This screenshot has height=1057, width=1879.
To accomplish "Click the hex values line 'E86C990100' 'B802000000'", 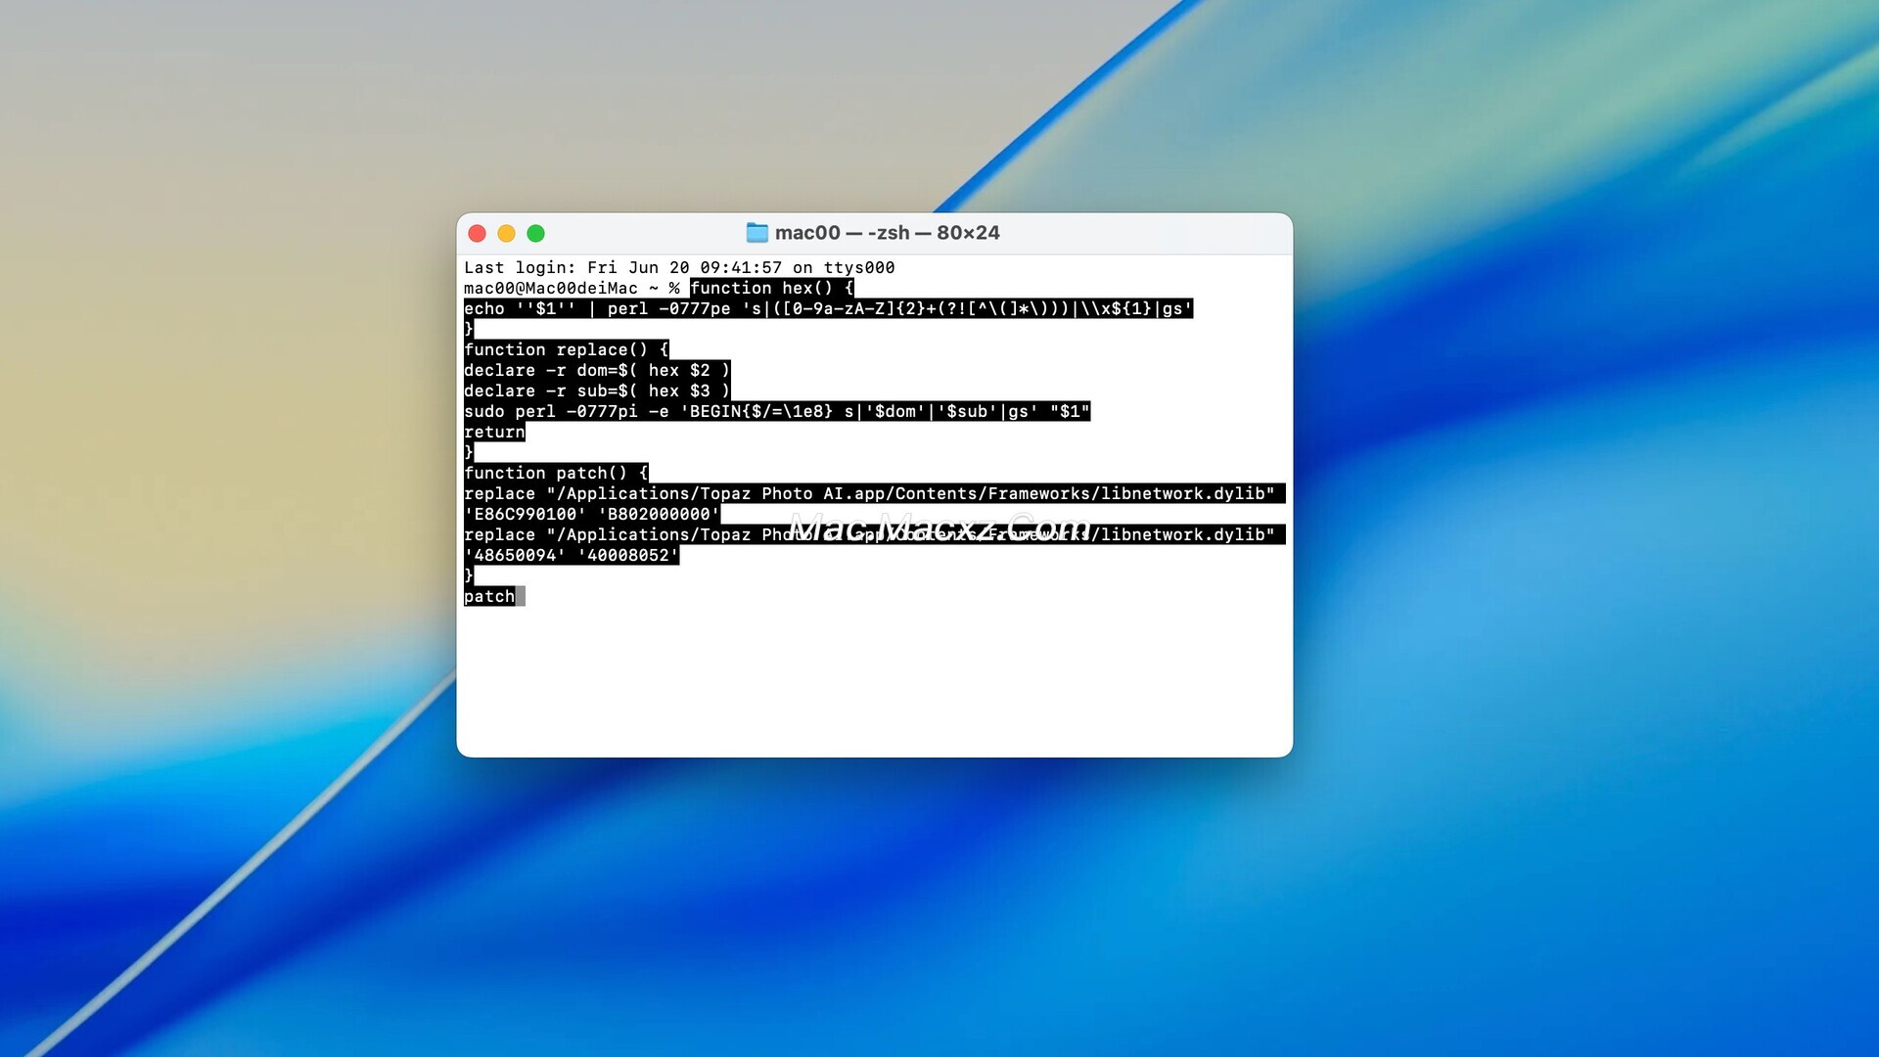I will (592, 514).
